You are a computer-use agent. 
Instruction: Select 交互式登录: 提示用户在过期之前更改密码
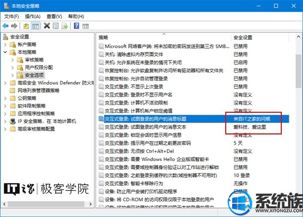click(x=193, y=143)
